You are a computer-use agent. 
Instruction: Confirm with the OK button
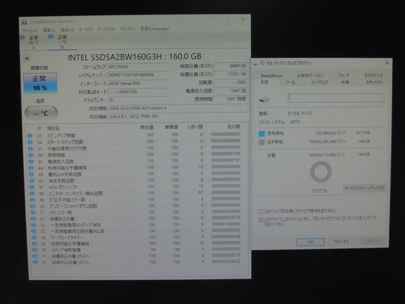pyautogui.click(x=310, y=242)
